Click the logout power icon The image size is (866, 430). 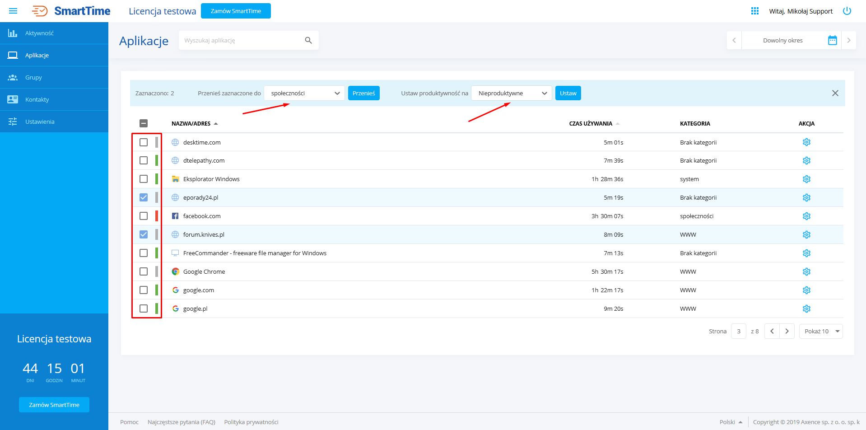coord(847,11)
